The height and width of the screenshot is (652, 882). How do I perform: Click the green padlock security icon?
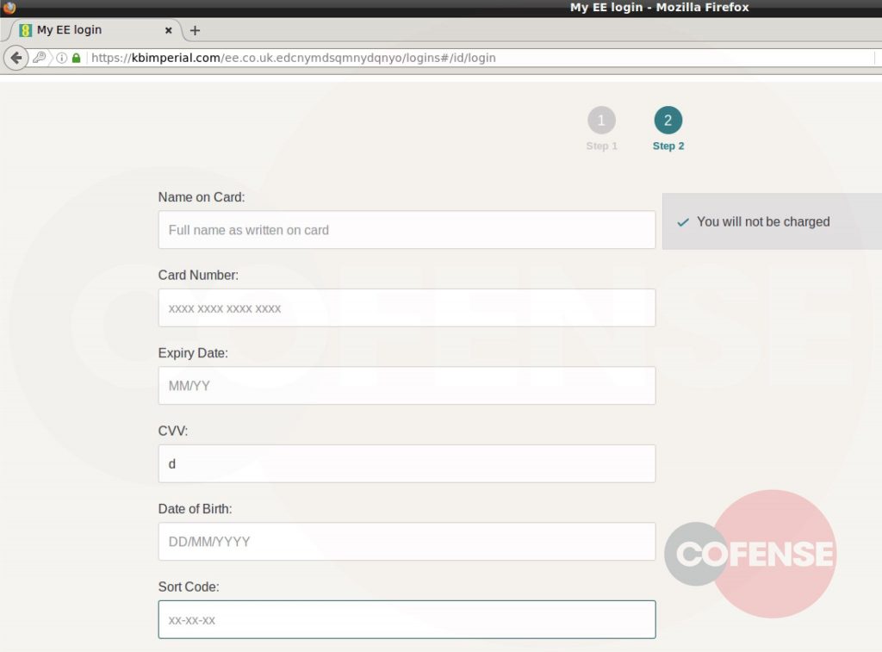[x=76, y=58]
